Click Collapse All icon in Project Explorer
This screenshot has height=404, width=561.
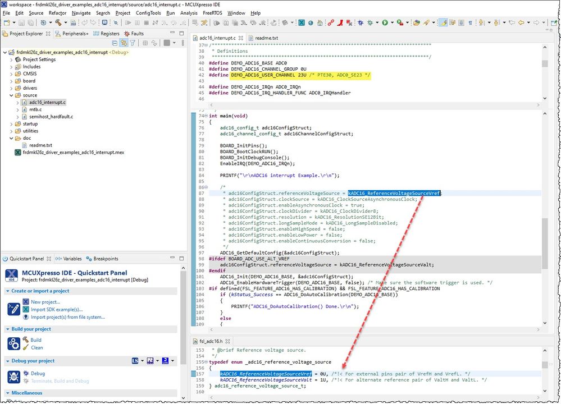click(115, 43)
